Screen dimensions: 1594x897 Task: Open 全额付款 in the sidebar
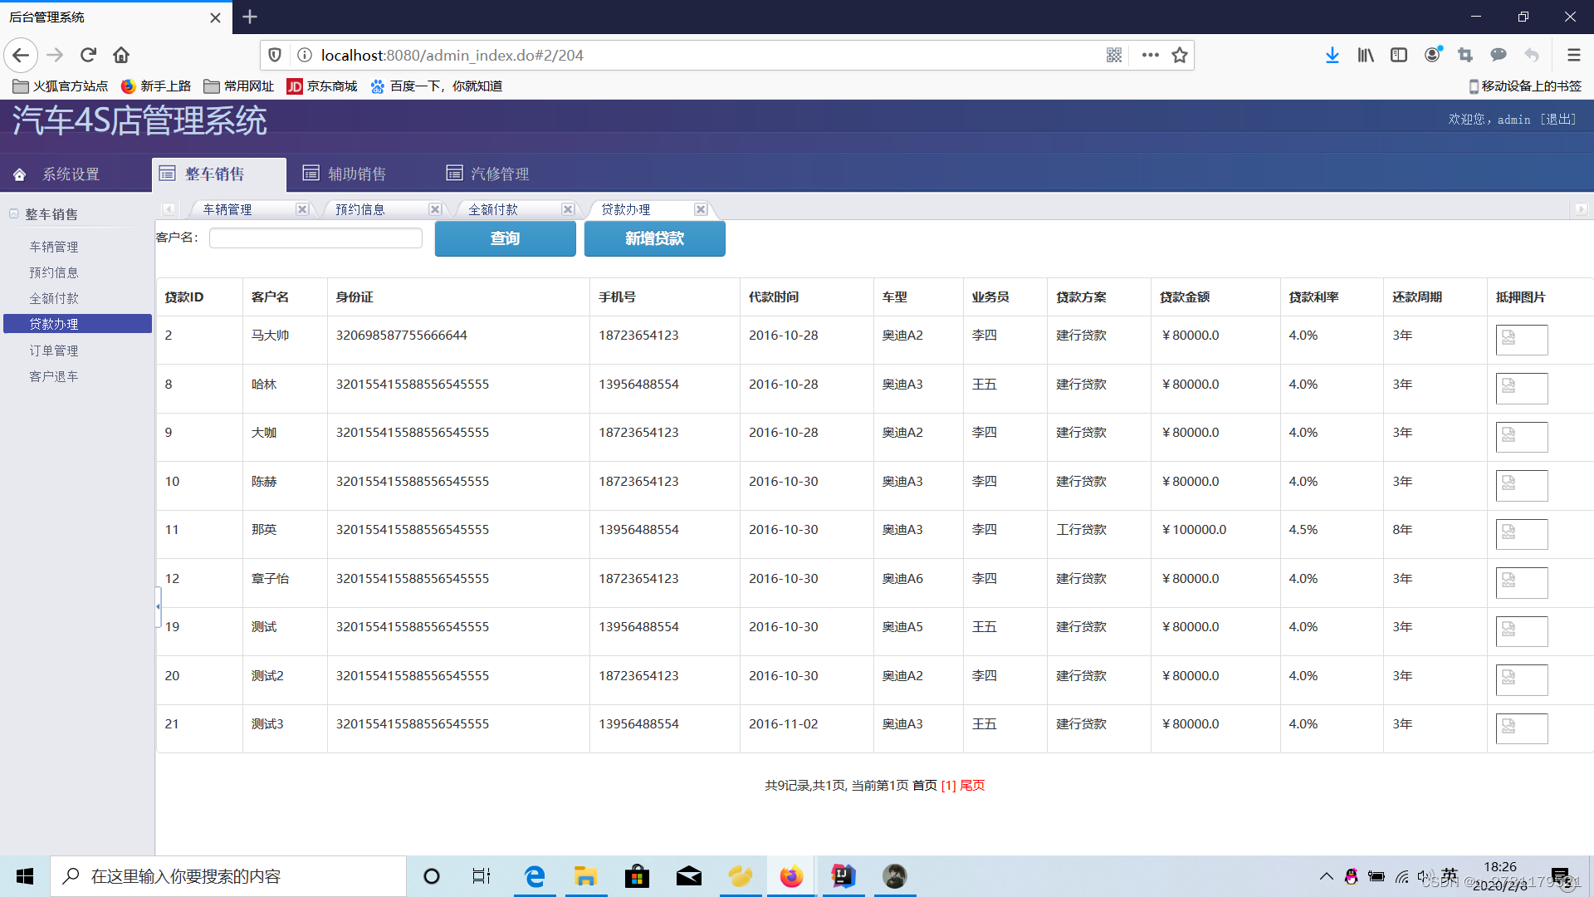(54, 298)
